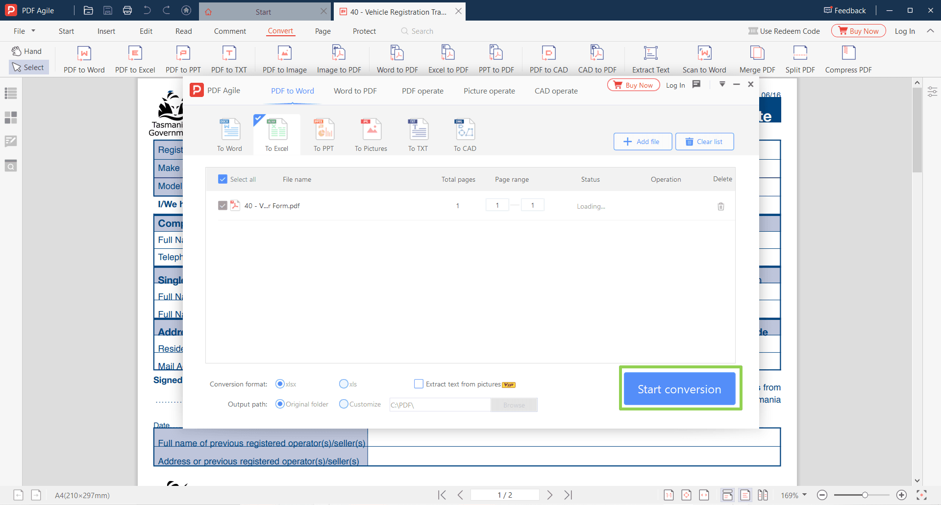941x505 pixels.
Task: Select the Compress PDF tool
Action: pos(848,58)
